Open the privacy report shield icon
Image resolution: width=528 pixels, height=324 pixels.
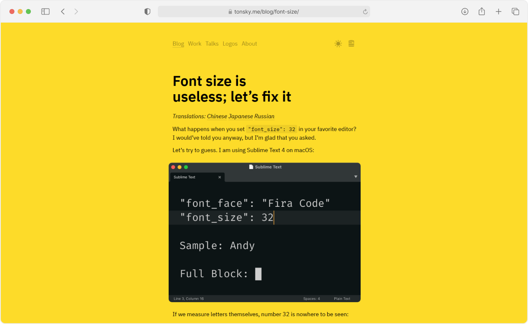(147, 12)
